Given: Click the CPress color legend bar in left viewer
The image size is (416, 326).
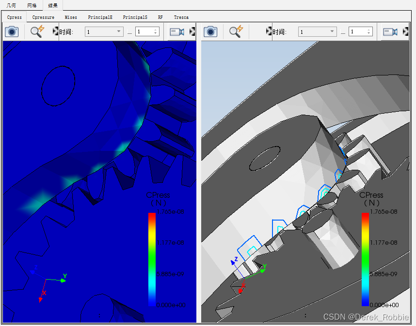Looking at the screenshot, I should [x=152, y=259].
